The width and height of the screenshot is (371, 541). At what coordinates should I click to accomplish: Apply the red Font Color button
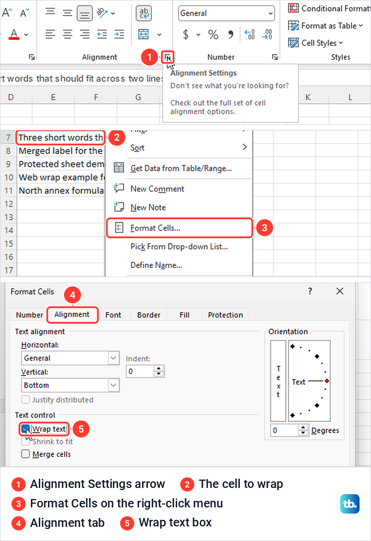[14, 34]
